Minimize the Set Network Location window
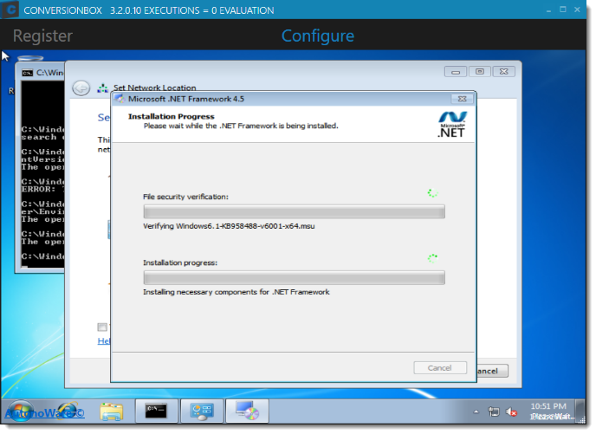Screen dimensions: 596x434 point(456,71)
